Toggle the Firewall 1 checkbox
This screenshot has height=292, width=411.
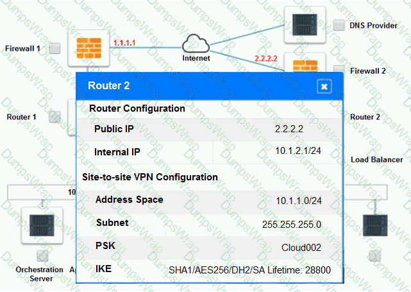55,48
